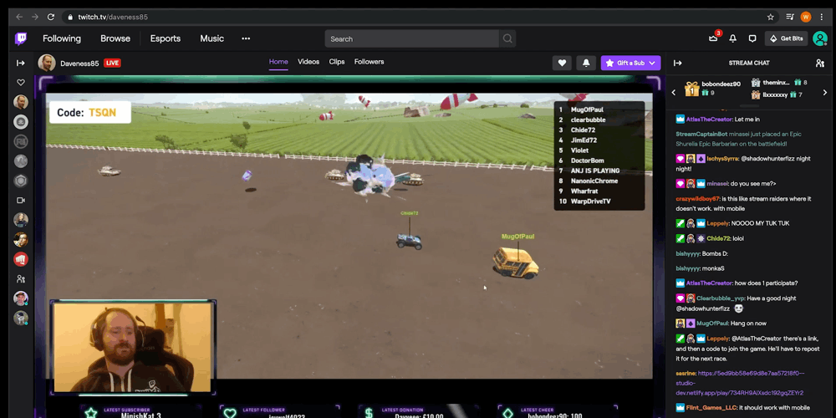Click chat username Leppely in "NOOOO MY TUK TUK"

pos(717,223)
